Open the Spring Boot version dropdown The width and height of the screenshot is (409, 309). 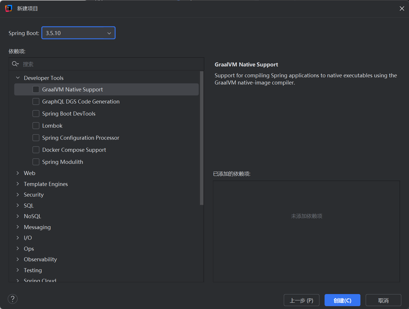tap(78, 33)
